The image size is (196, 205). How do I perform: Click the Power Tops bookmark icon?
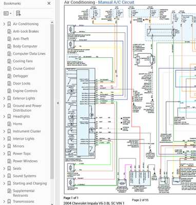pyautogui.click(x=9, y=154)
